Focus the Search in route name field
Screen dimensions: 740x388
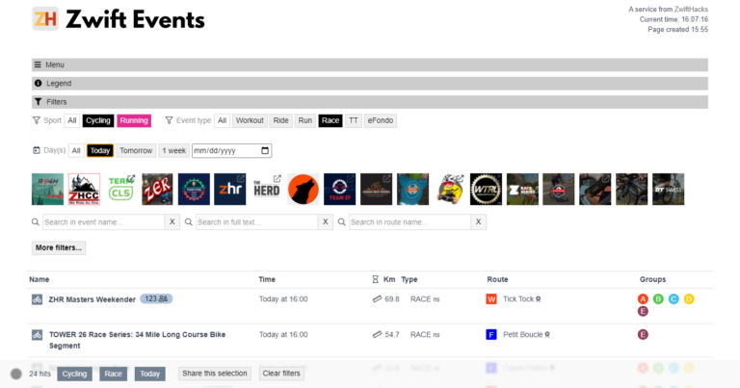410,222
